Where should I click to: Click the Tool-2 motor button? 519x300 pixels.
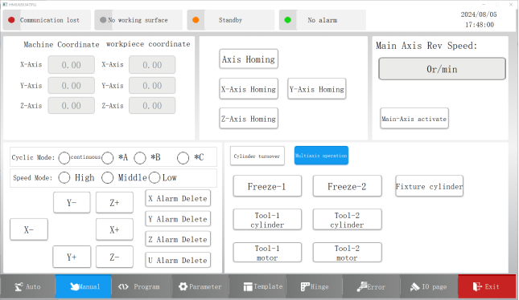coord(348,253)
